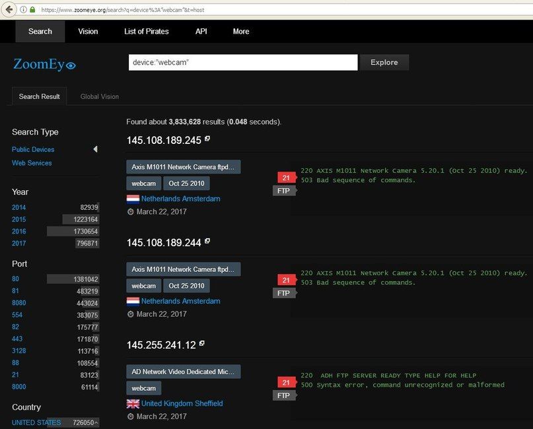
Task: Open external link icon beside 145.108.189.245
Action: 207,139
